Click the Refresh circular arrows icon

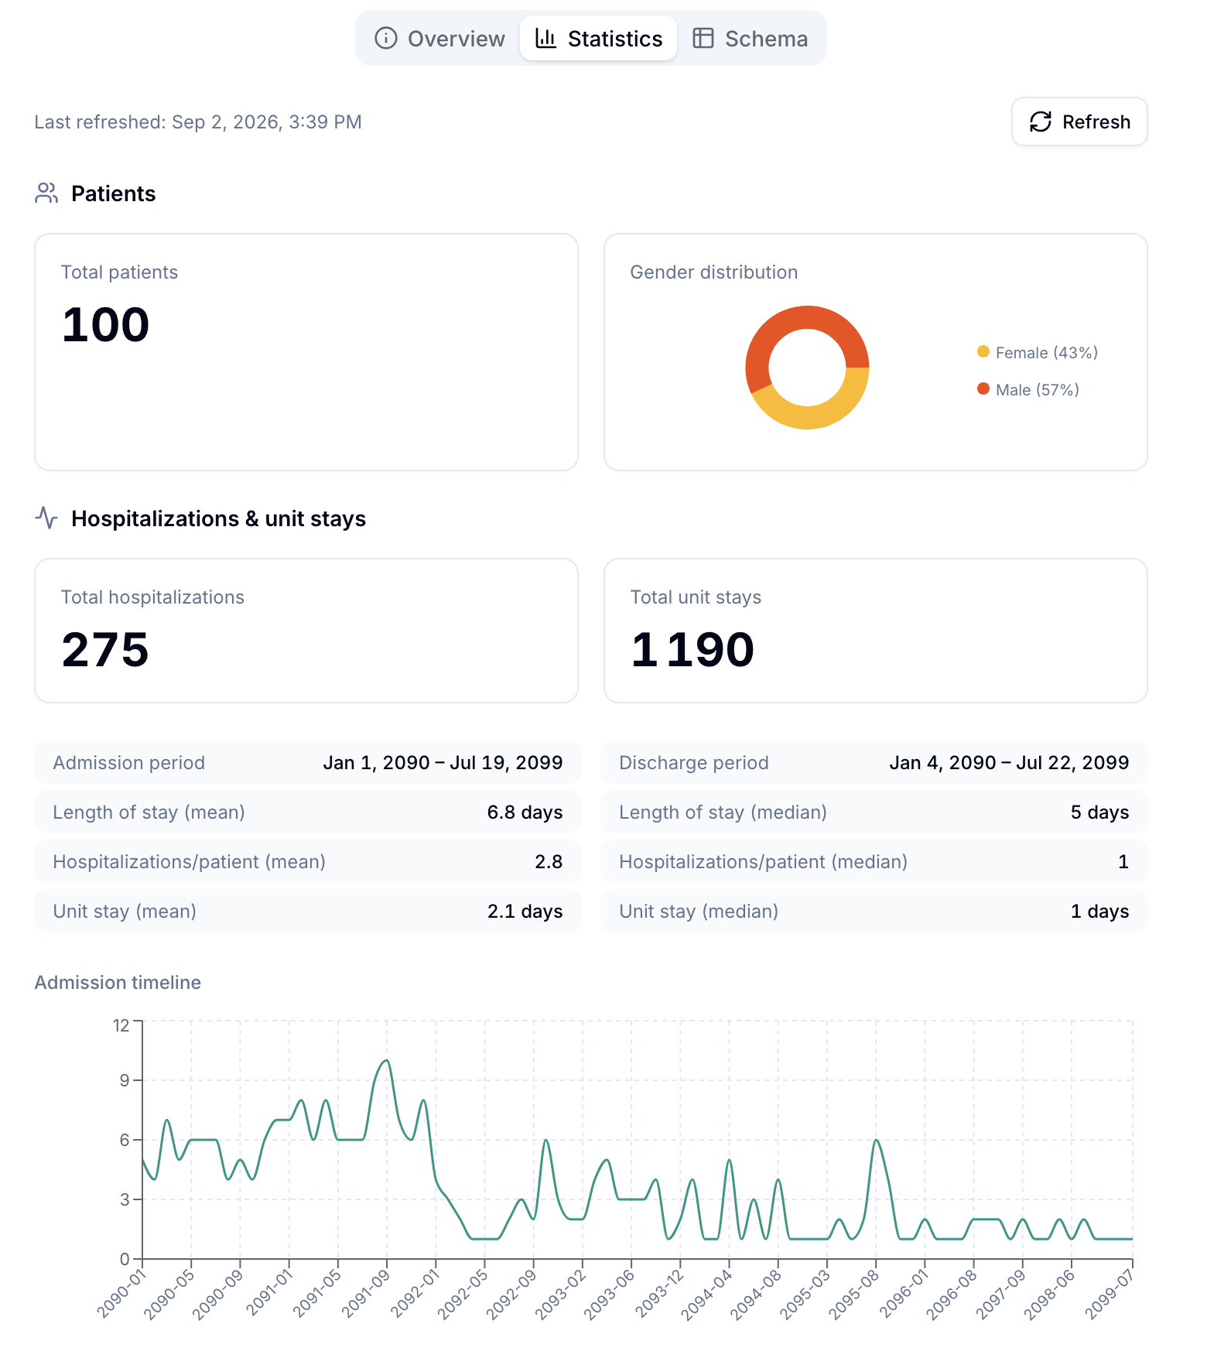[x=1041, y=121]
